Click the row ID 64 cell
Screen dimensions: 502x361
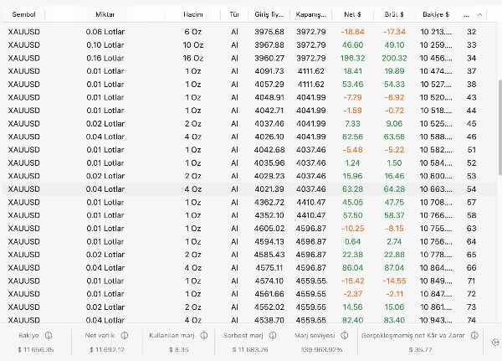pyautogui.click(x=471, y=241)
